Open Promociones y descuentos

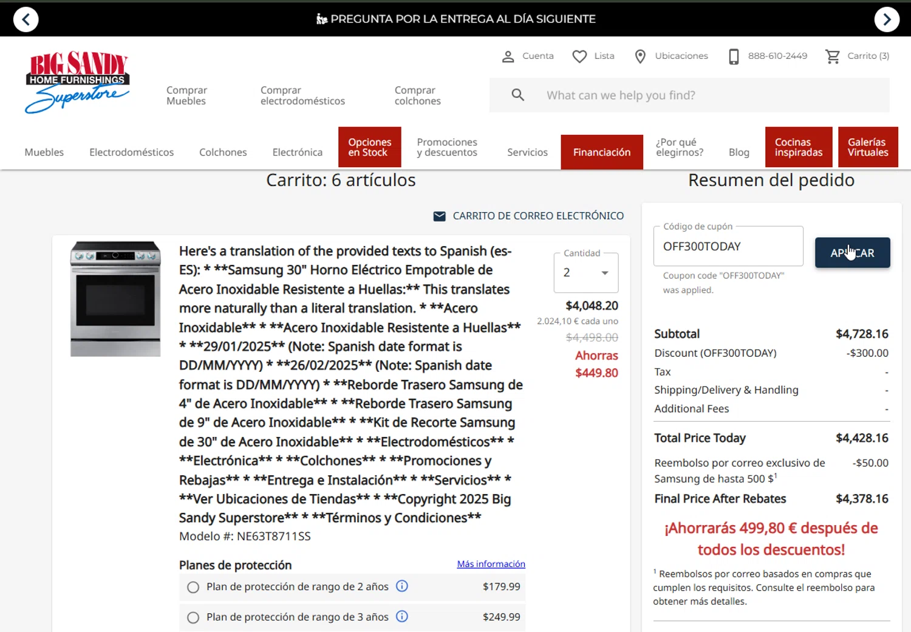coord(447,147)
